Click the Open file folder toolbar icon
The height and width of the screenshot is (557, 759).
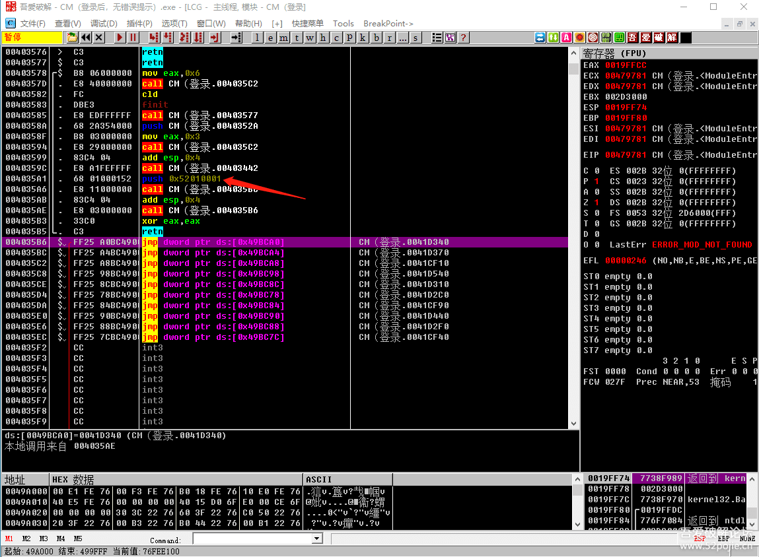tap(72, 38)
